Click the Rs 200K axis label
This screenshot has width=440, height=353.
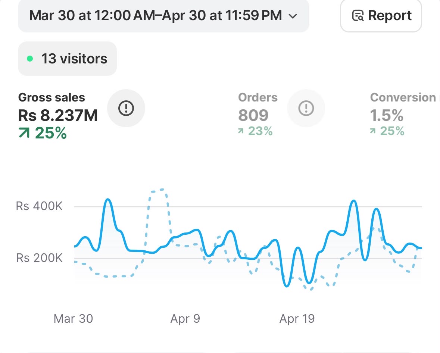pyautogui.click(x=39, y=258)
